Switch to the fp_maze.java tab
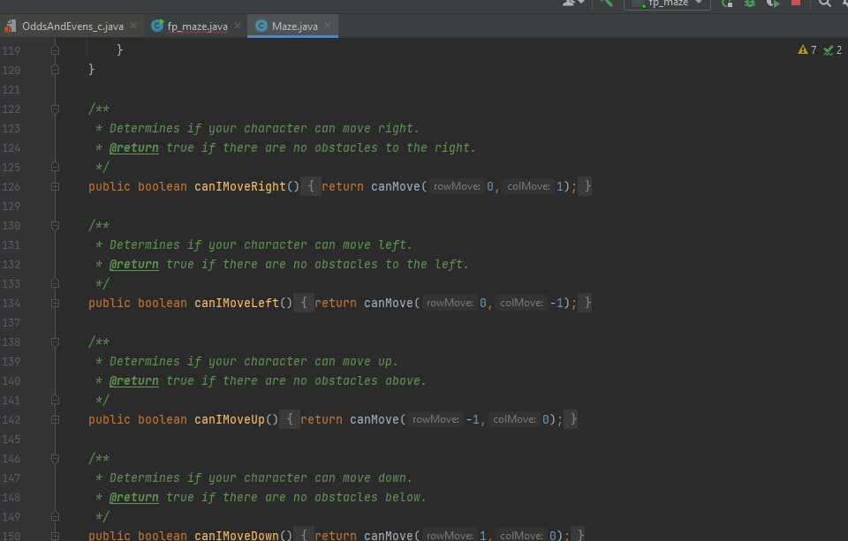This screenshot has width=848, height=541. (197, 26)
